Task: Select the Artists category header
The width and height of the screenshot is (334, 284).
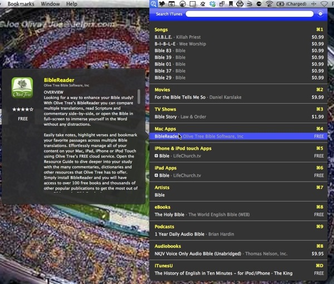Action: (162, 188)
